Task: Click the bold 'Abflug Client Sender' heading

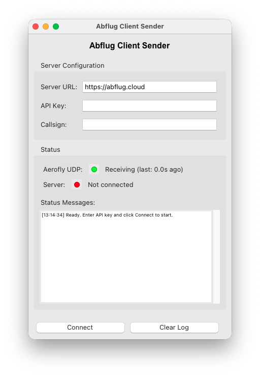Action: coord(129,46)
